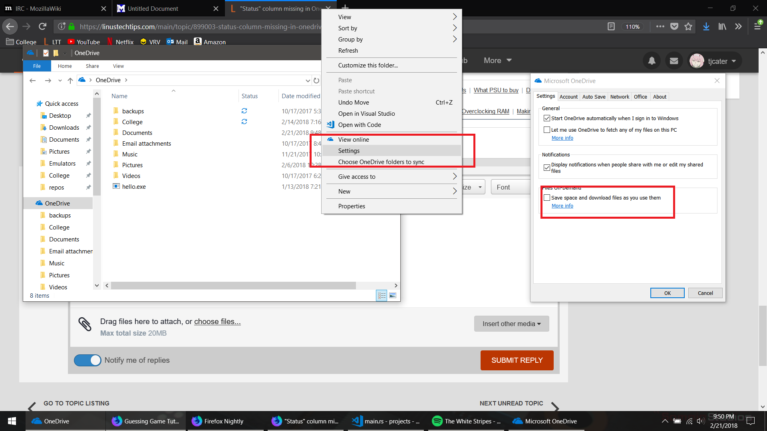Image resolution: width=767 pixels, height=431 pixels.
Task: Enable Save space and download files checkbox
Action: [547, 198]
